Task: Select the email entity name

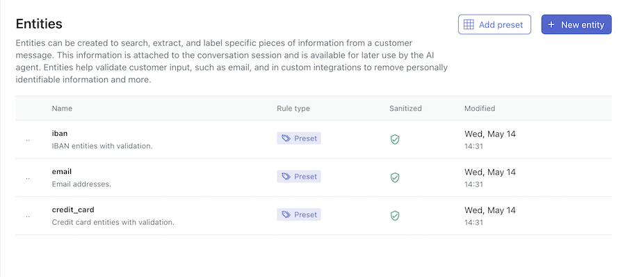Action: coord(62,172)
